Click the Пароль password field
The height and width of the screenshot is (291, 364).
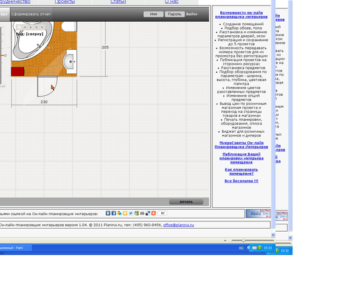[x=174, y=14]
